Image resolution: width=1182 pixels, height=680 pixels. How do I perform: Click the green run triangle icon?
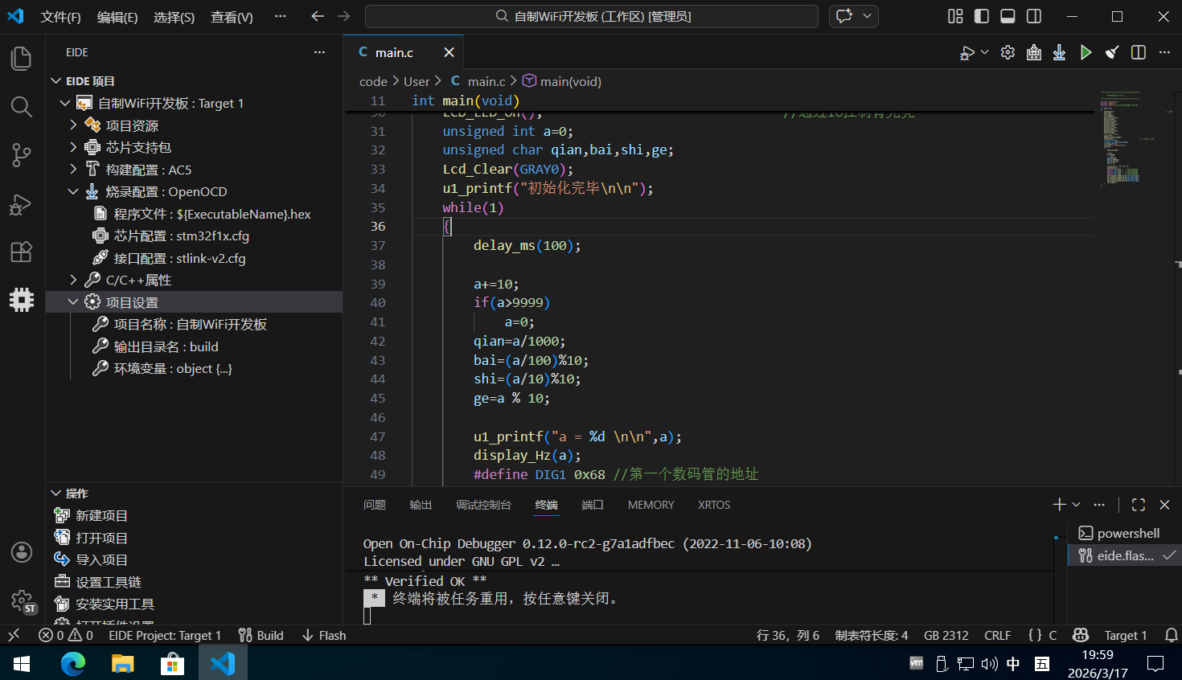click(1086, 52)
